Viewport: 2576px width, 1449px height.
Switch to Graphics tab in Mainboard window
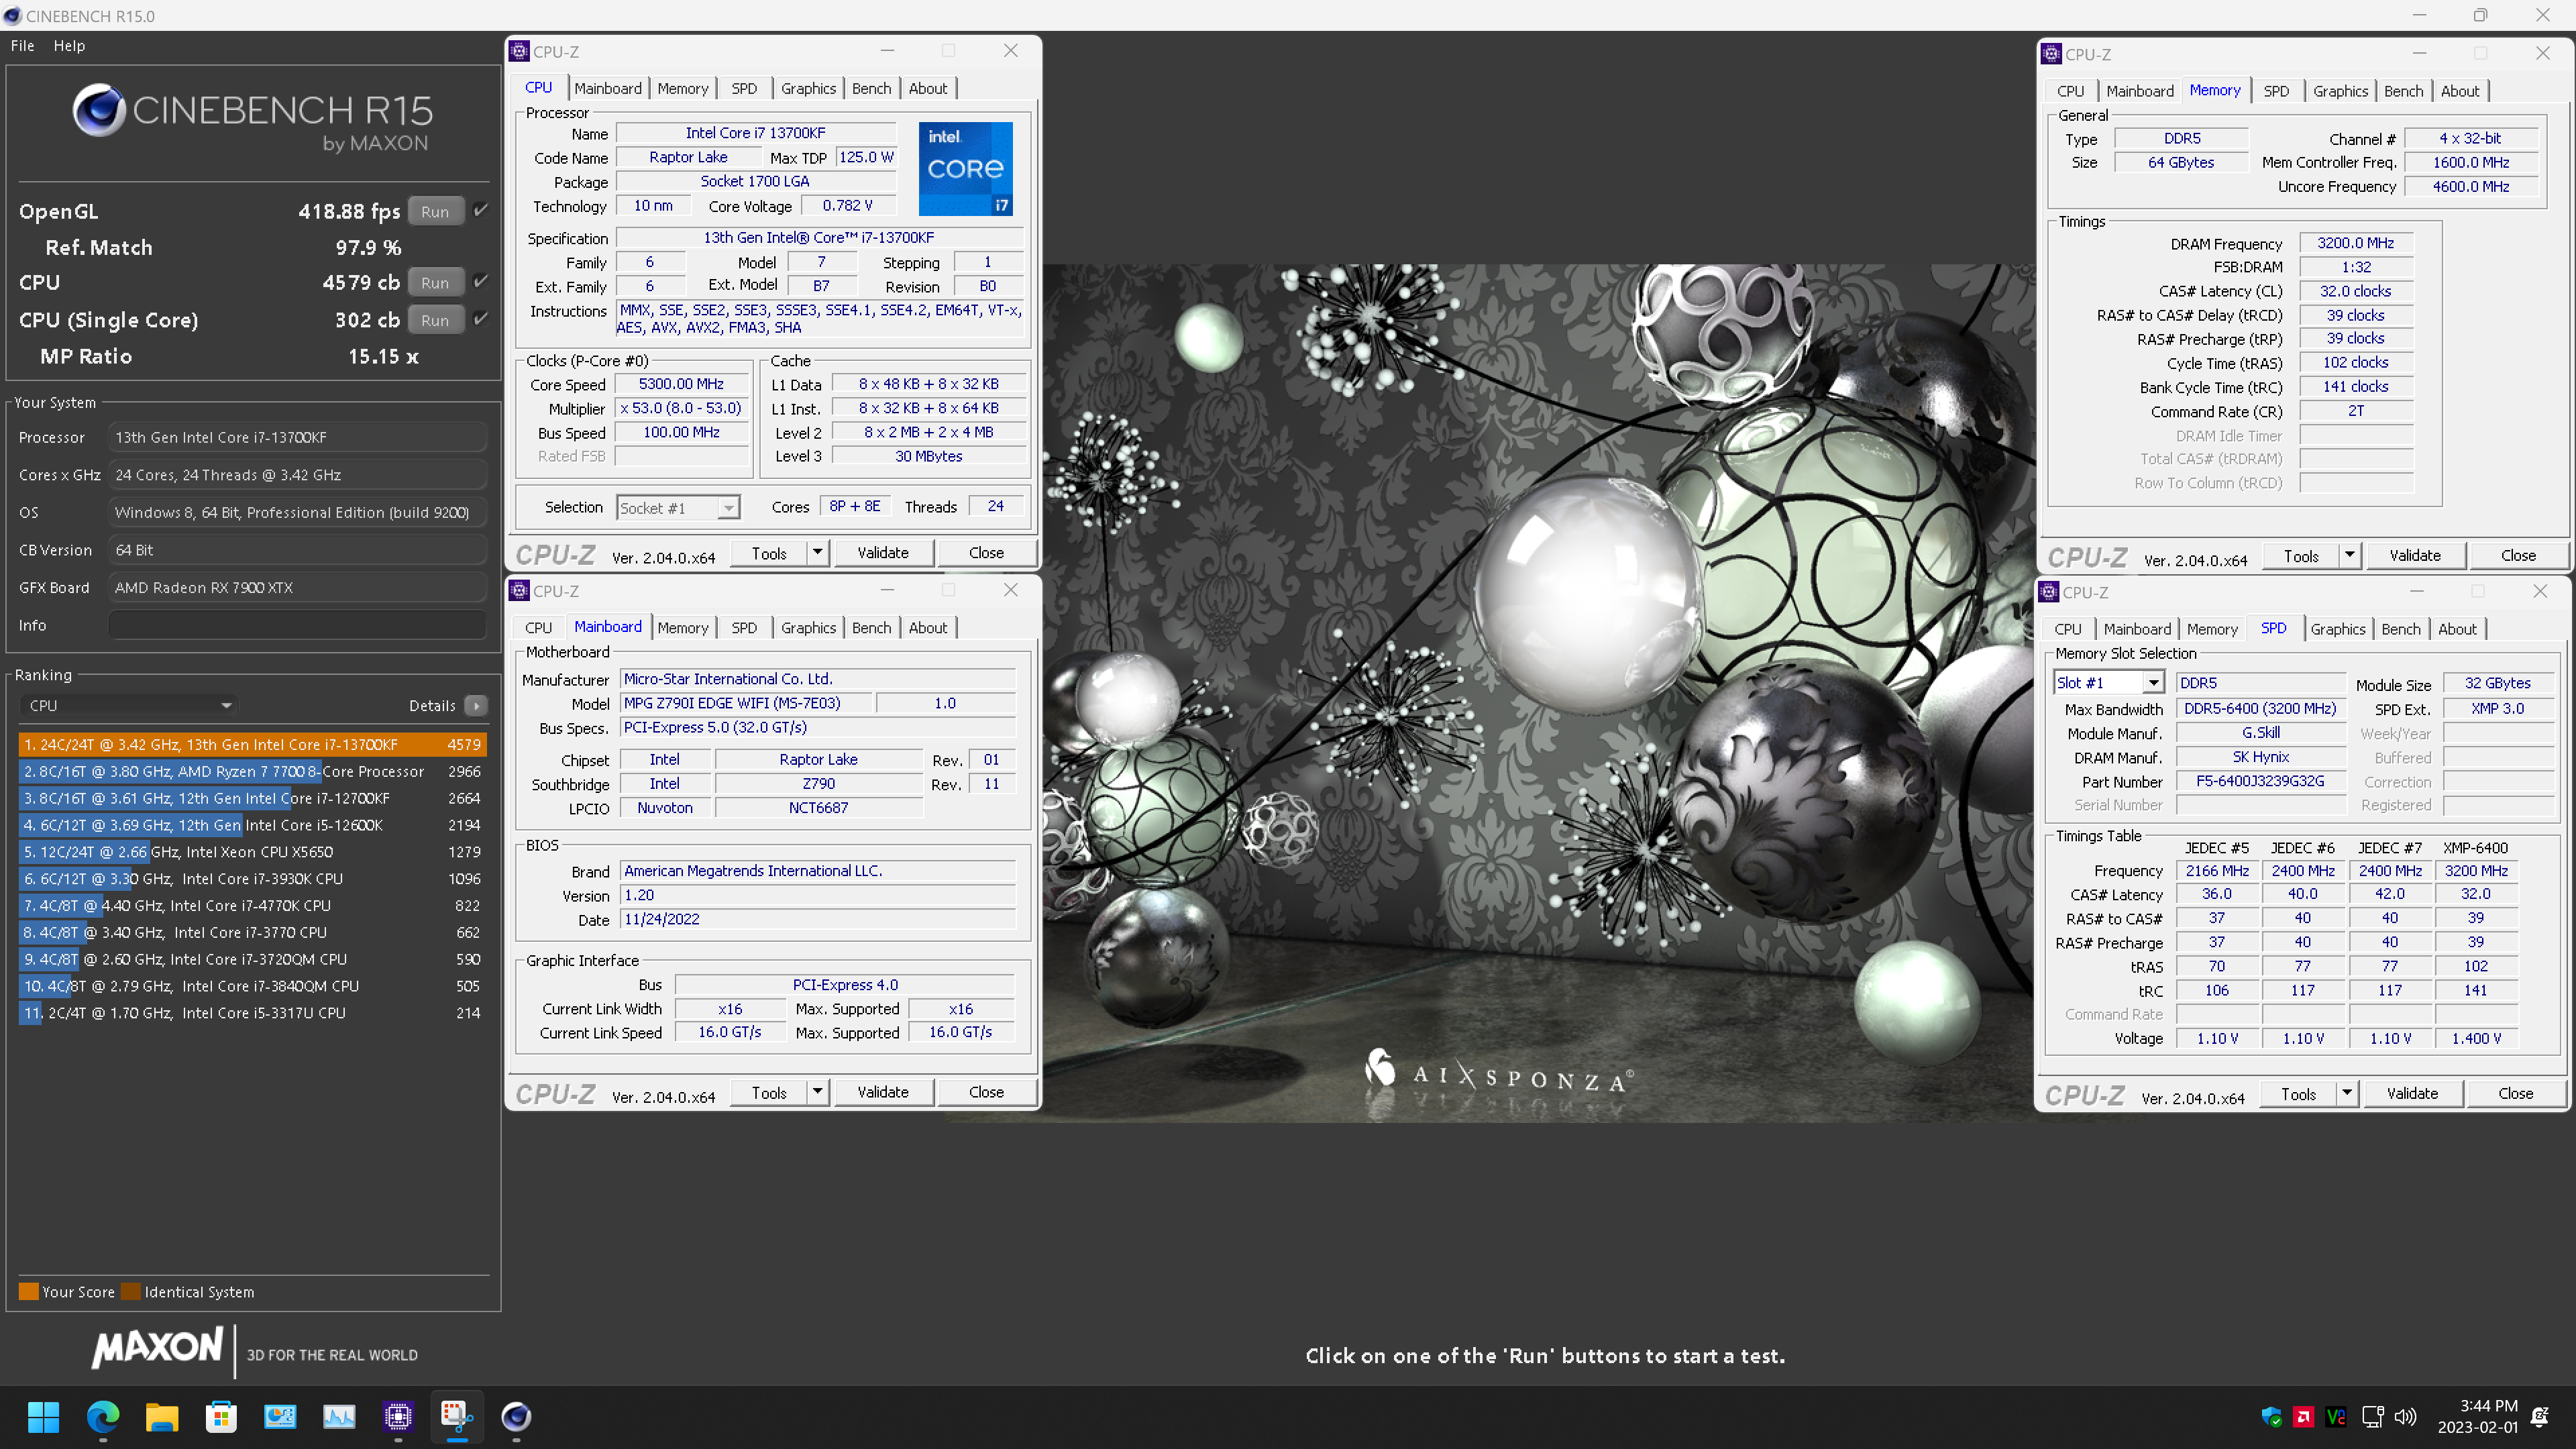(x=808, y=627)
